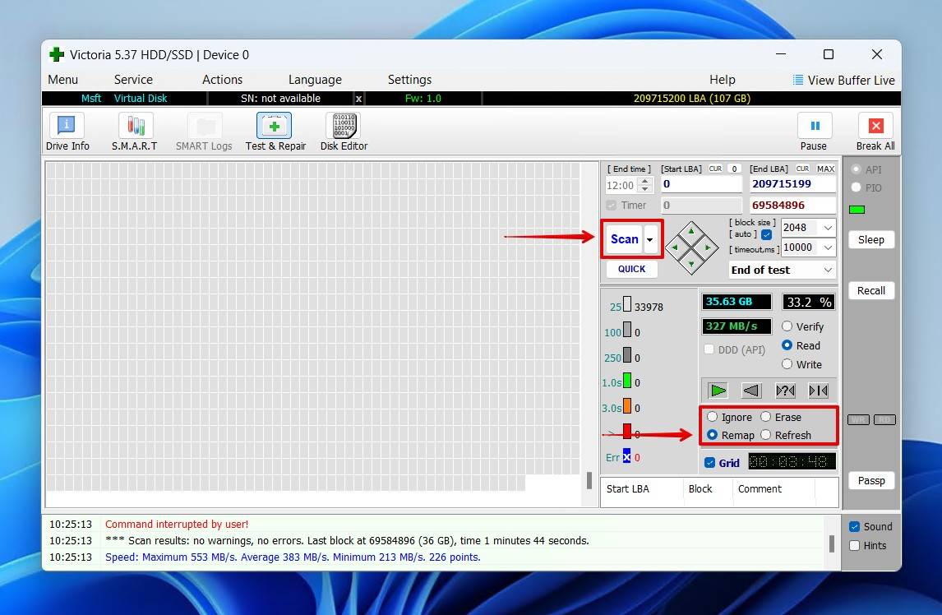Click the left arrow on navigation diamond
Image resolution: width=942 pixels, height=615 pixels.
pyautogui.click(x=675, y=247)
